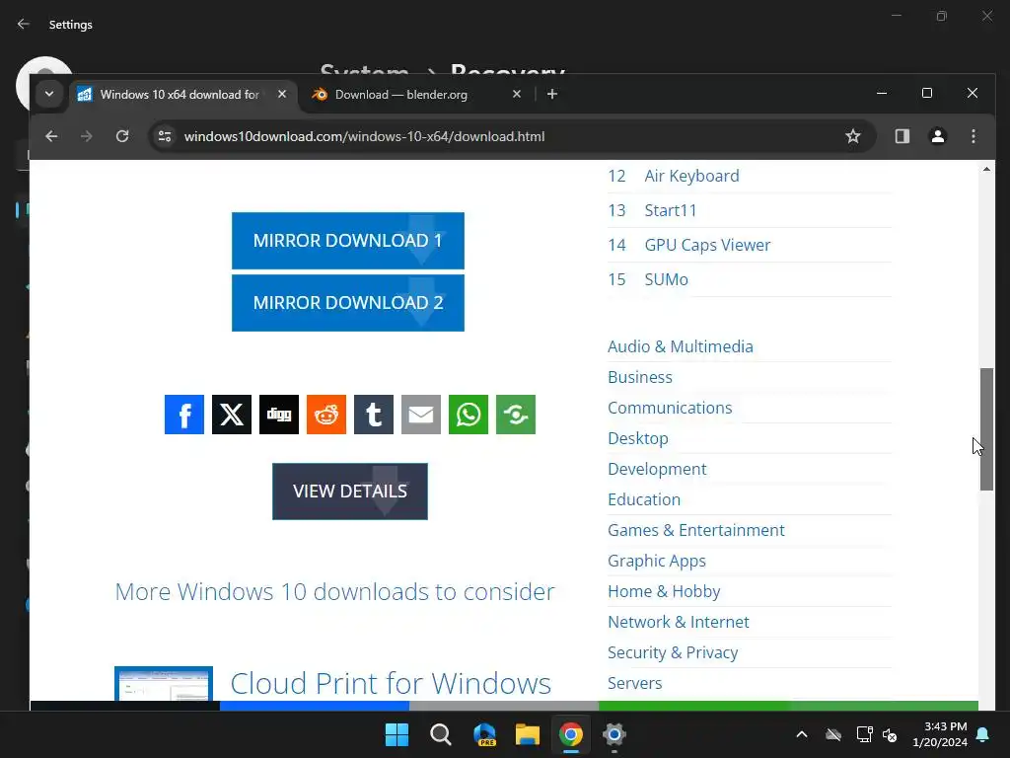Click muted volume icon in tray
The width and height of the screenshot is (1010, 758).
pos(891,734)
